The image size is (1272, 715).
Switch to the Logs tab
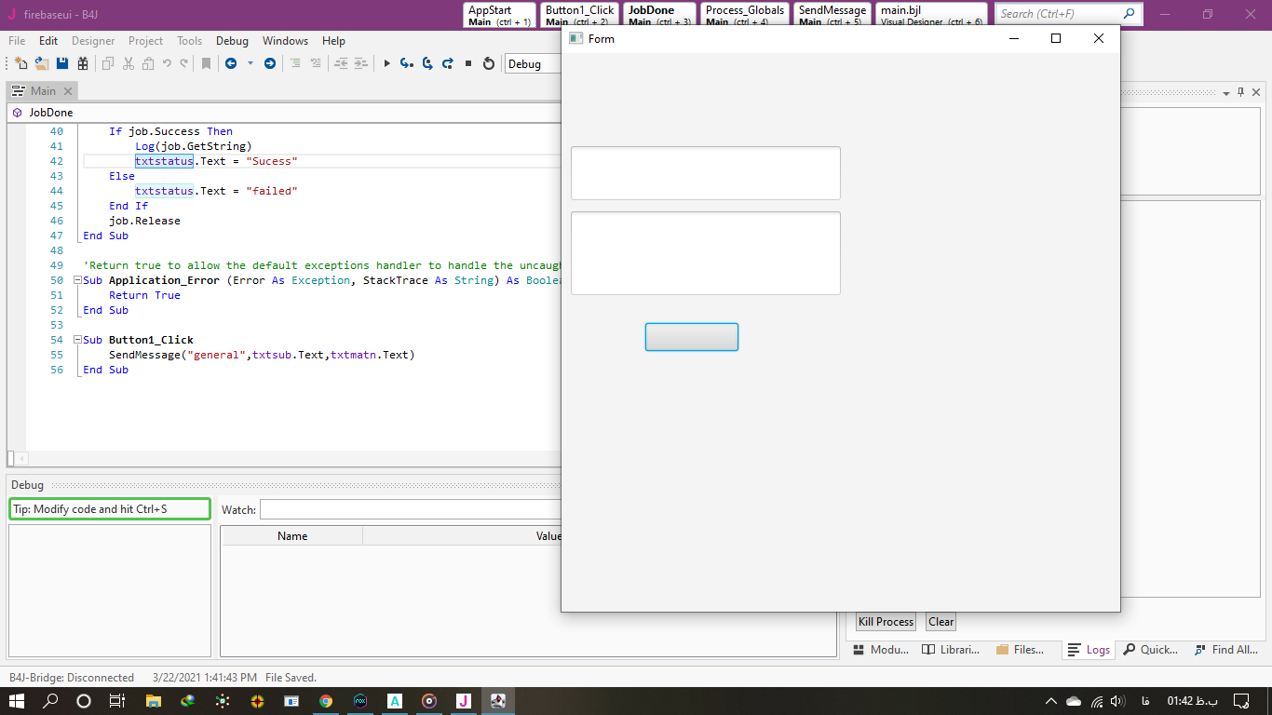coord(1089,650)
